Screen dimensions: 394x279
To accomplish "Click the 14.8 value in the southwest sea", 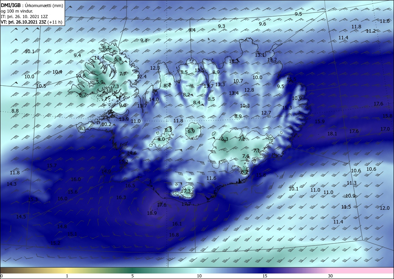I will coord(62,226).
